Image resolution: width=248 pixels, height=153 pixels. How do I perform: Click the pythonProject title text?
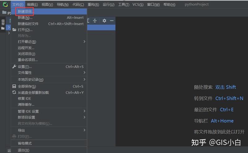click(x=197, y=4)
